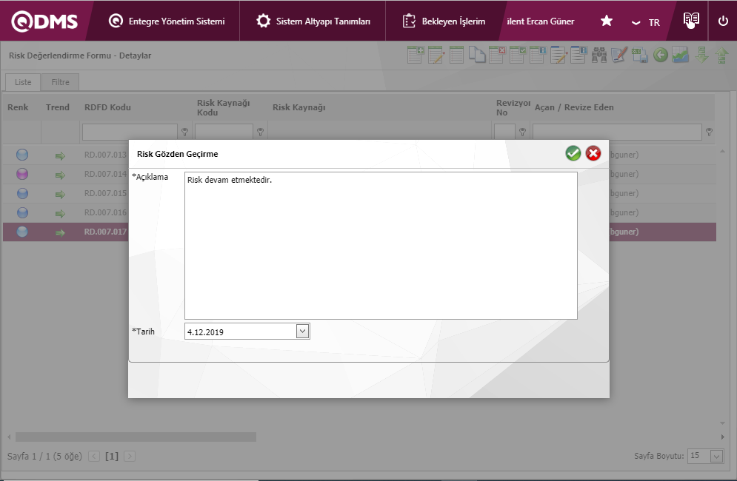Open the Sistem Altyapı Tanımları menu

tap(313, 21)
